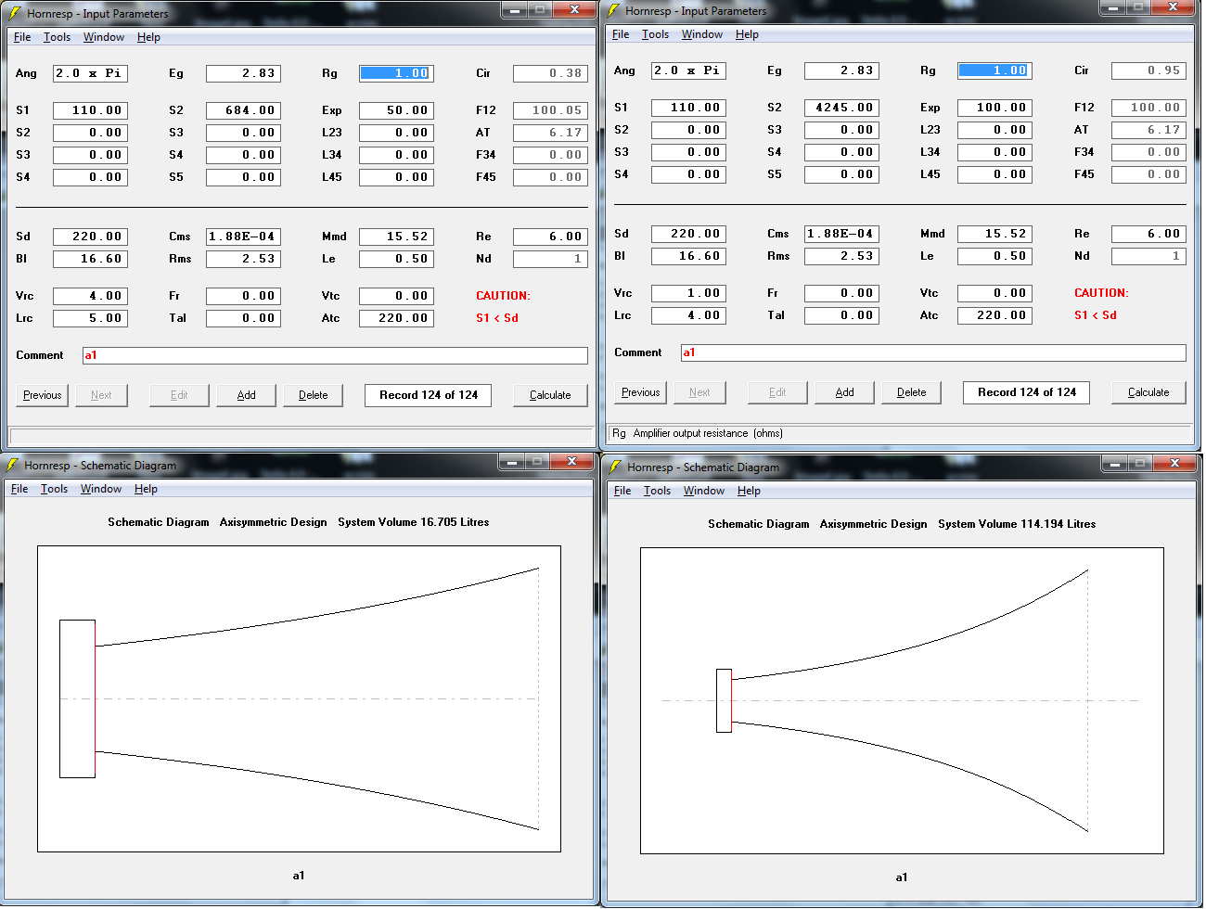
Task: Select highlighted Rg field in left window
Action: click(396, 73)
